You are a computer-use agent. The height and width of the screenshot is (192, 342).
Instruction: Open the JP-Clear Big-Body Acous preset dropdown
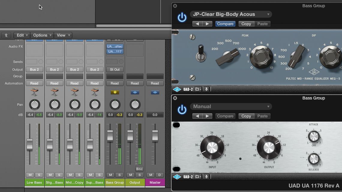[230, 14]
